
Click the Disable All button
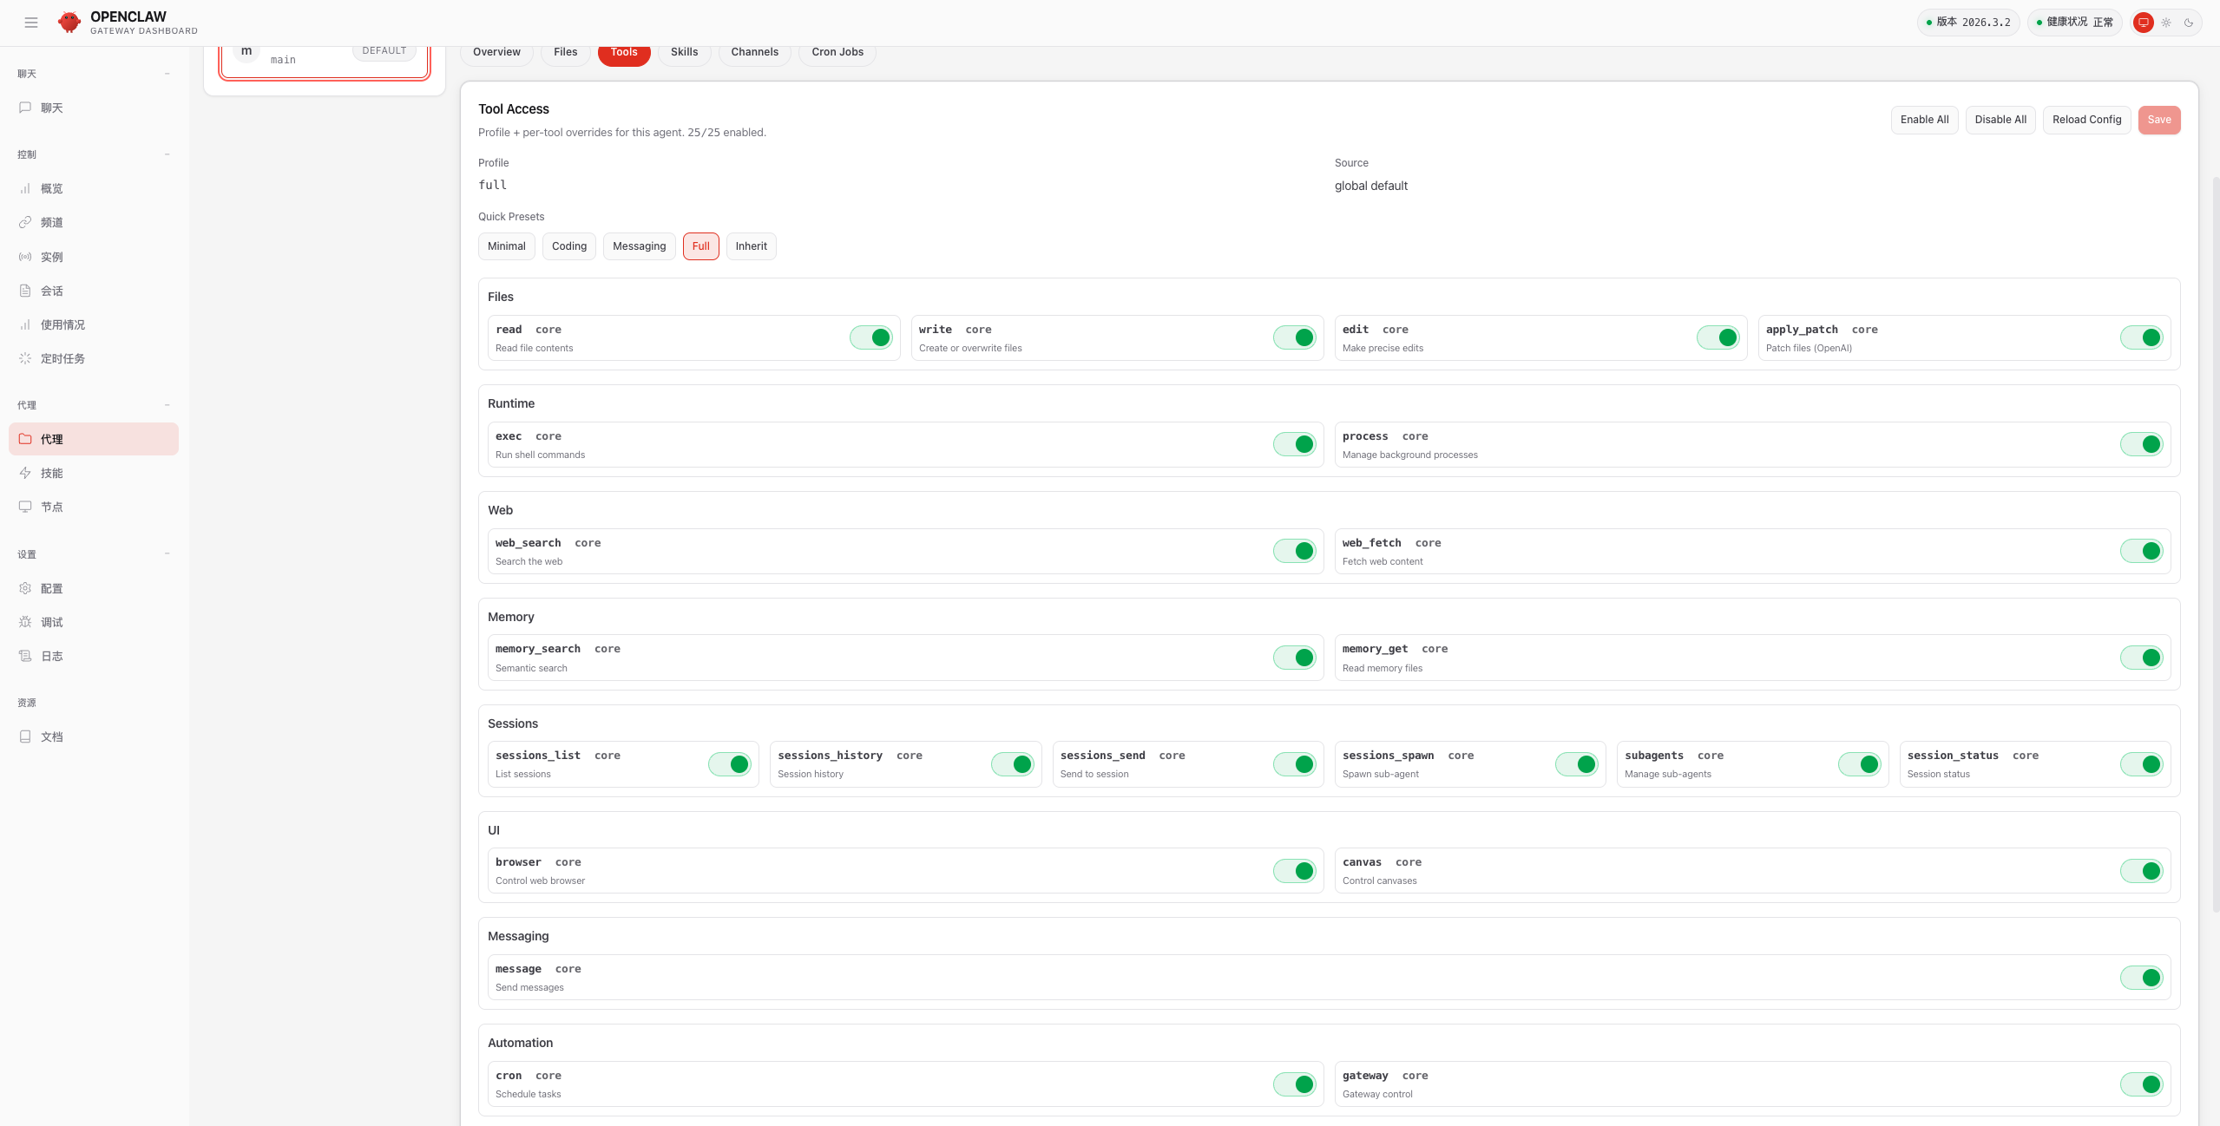coord(2000,120)
